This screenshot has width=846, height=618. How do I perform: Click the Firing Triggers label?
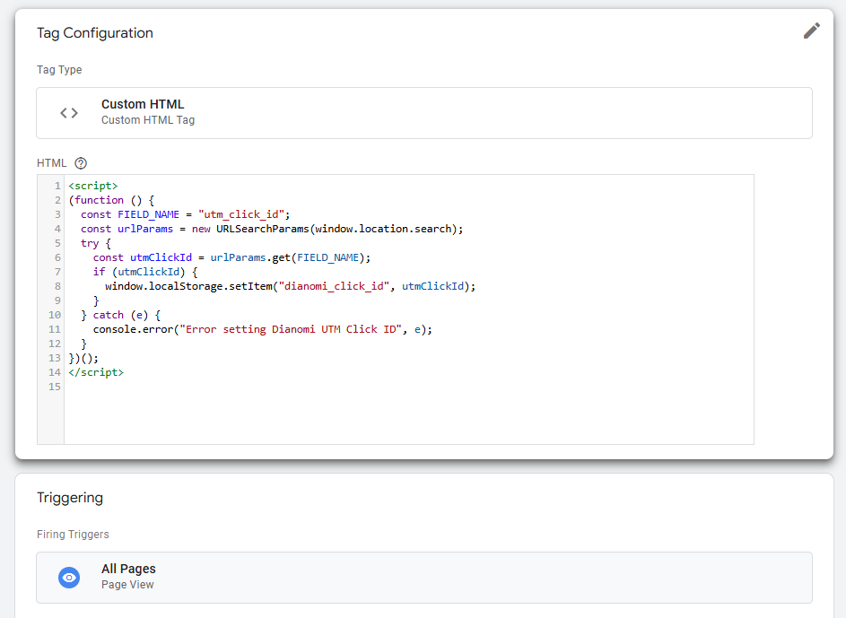[x=73, y=535]
